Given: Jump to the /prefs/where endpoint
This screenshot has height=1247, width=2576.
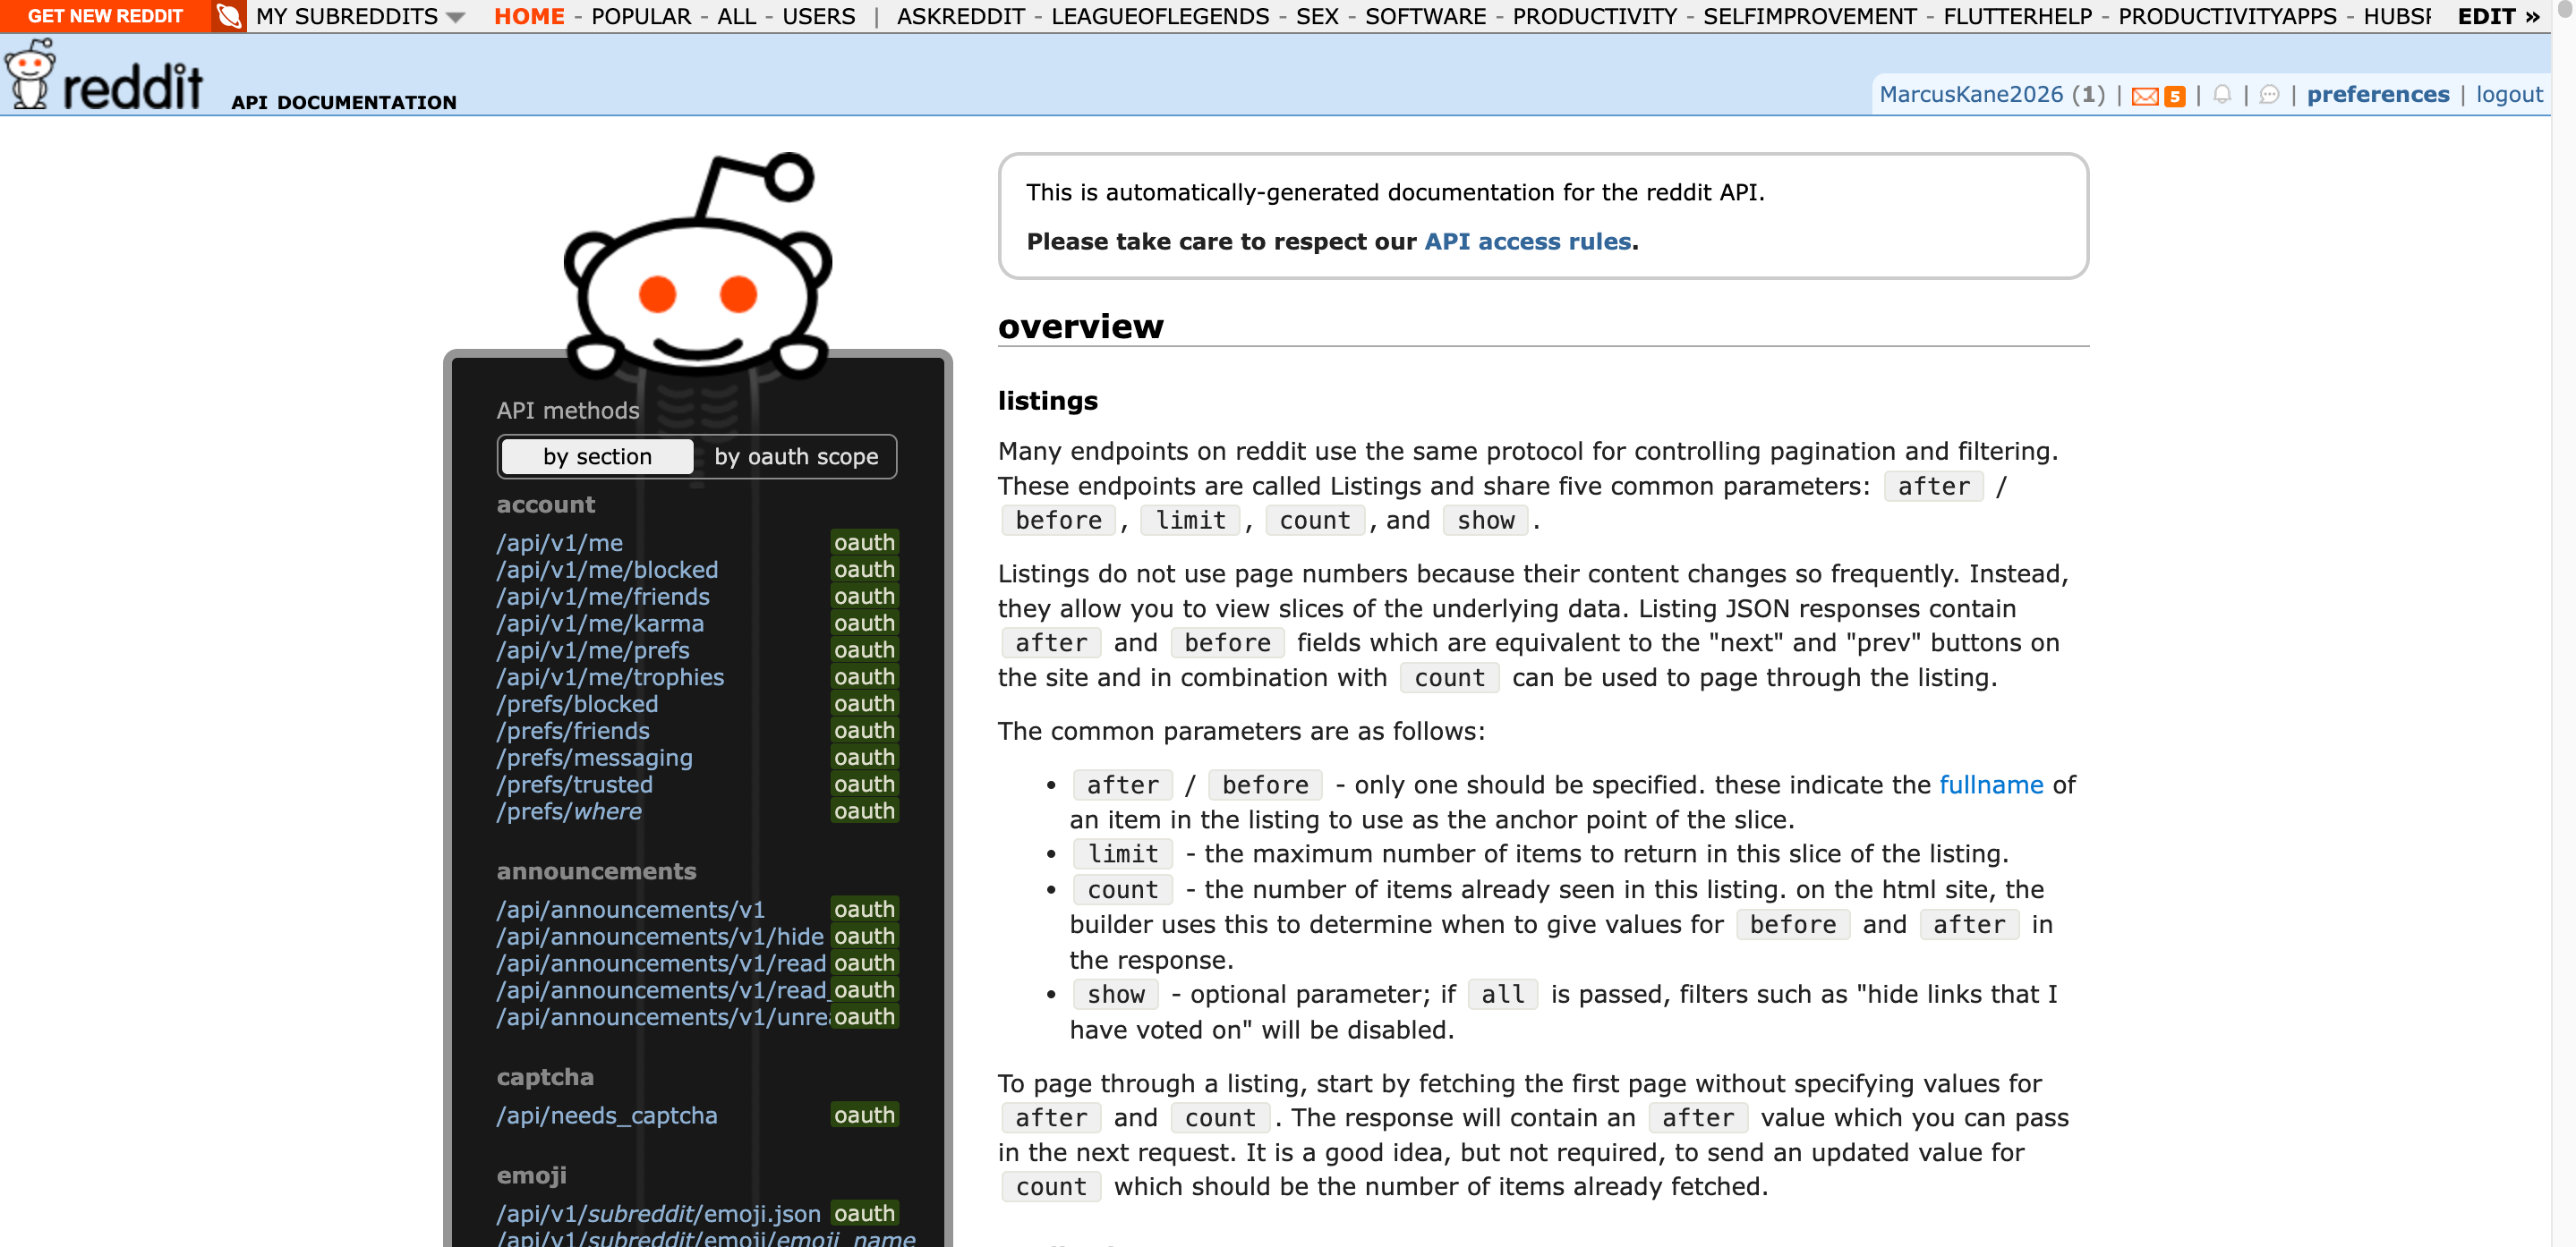Looking at the screenshot, I should (569, 812).
